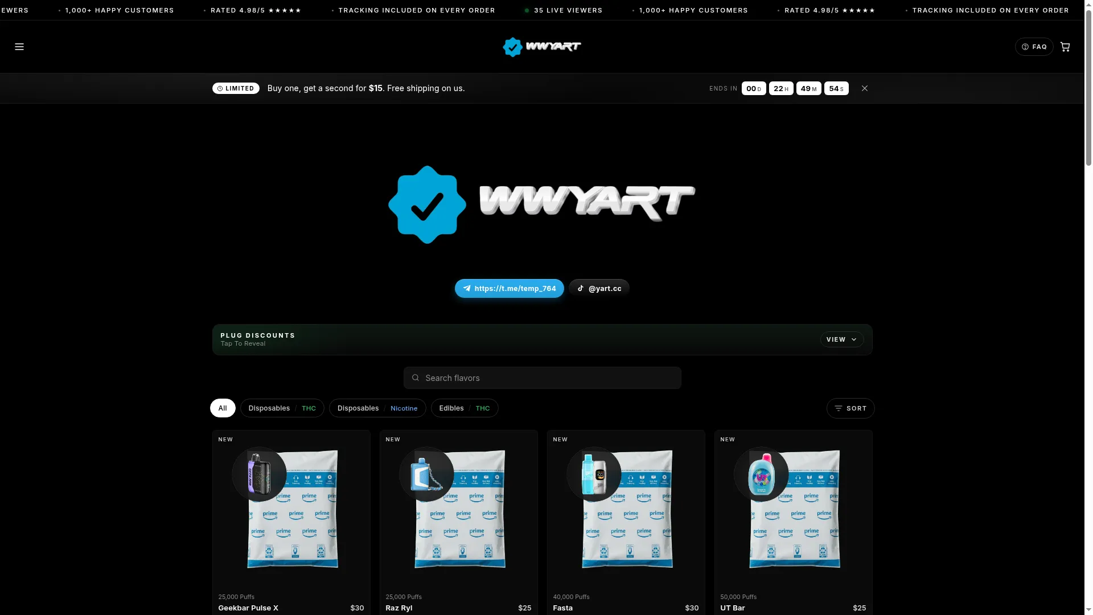Click the '00 D' countdown box
The width and height of the screenshot is (1093, 615).
coord(754,88)
